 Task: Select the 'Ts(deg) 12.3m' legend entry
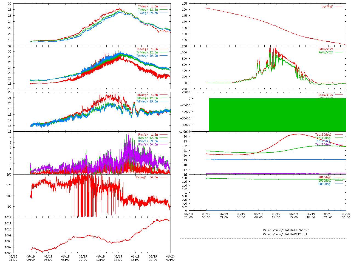(147, 53)
